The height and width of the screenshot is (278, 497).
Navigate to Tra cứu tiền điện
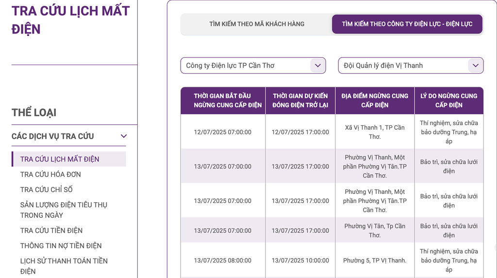click(51, 230)
